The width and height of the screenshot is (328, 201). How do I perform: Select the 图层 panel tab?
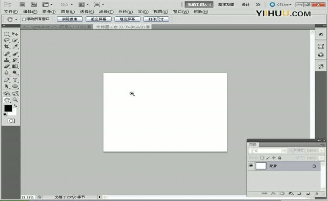point(253,145)
